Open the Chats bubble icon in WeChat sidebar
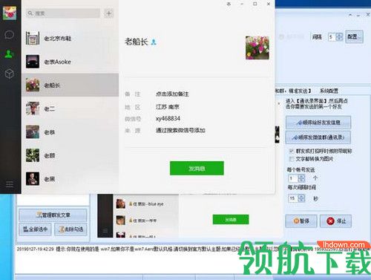Viewport: 371px width, 280px height. coord(10,35)
